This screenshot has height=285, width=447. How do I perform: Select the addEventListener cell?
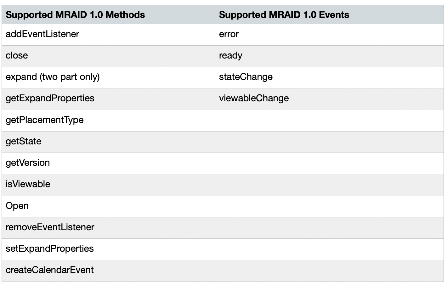pyautogui.click(x=42, y=34)
